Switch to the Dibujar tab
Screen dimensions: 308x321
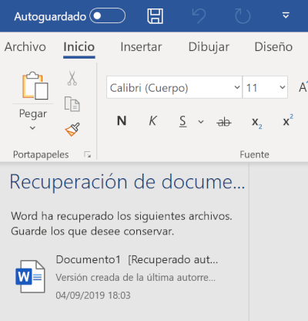[x=209, y=47]
